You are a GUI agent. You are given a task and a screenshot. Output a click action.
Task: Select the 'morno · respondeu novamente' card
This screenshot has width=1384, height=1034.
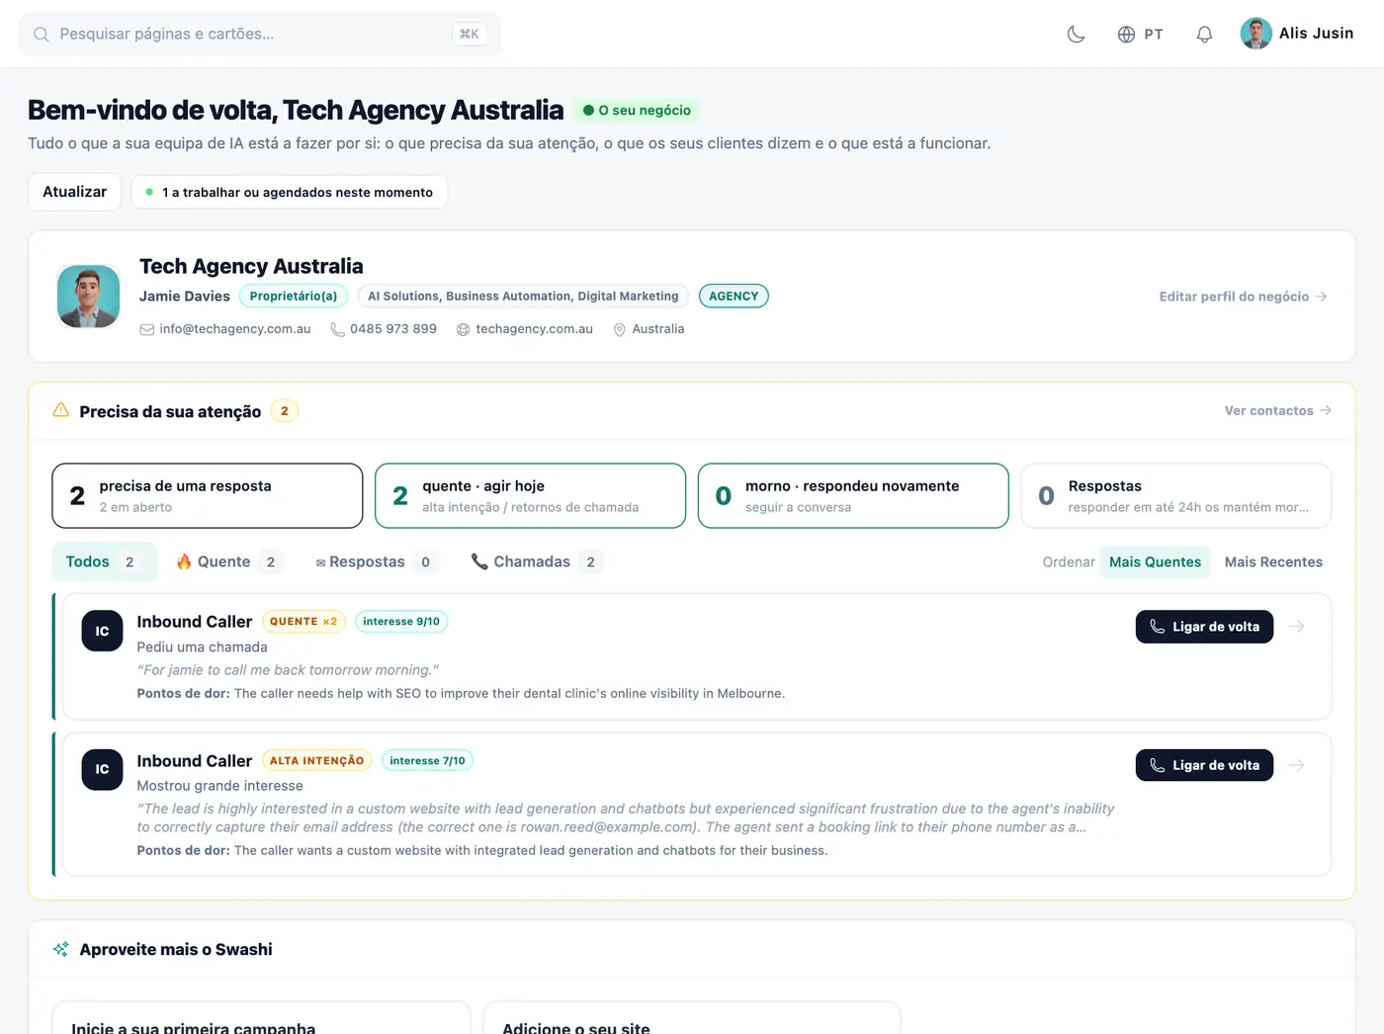853,496
